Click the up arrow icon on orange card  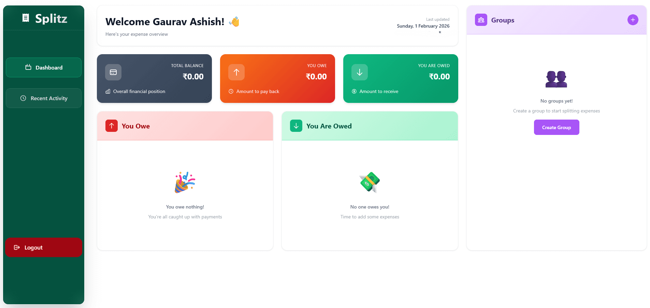pyautogui.click(x=236, y=72)
